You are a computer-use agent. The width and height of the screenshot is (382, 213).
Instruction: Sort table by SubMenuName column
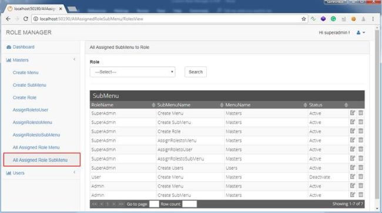click(222, 105)
